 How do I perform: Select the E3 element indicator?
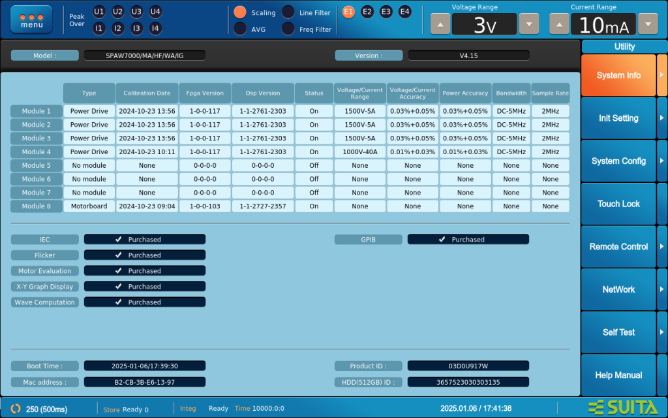[x=386, y=12]
